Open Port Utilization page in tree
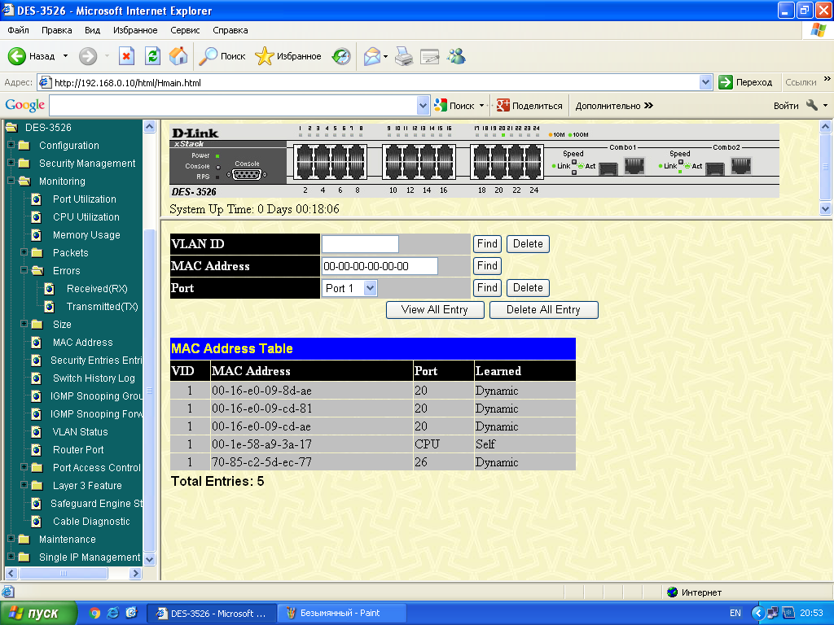The height and width of the screenshot is (625, 834). [x=84, y=199]
